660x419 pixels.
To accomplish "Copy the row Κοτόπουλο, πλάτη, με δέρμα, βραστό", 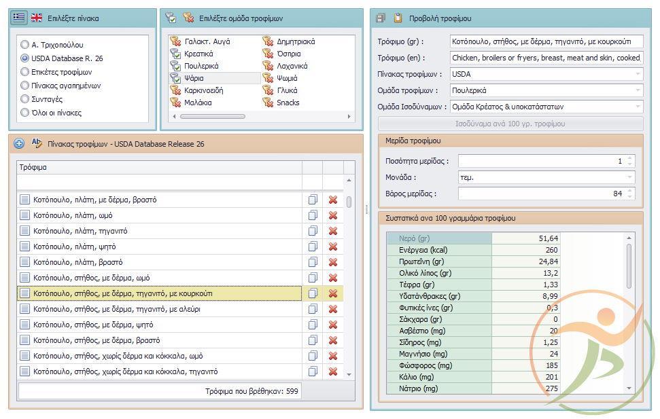I will (313, 200).
